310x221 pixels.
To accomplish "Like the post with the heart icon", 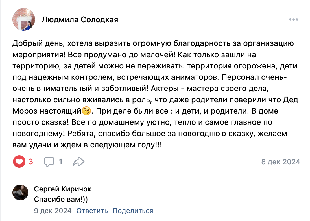I will tap(19, 162).
